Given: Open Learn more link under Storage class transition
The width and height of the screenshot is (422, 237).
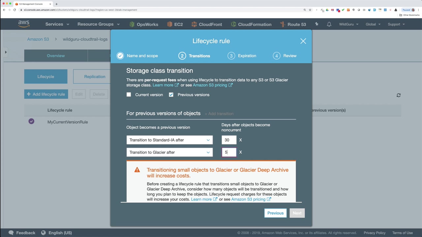Looking at the screenshot, I should pyautogui.click(x=166, y=85).
